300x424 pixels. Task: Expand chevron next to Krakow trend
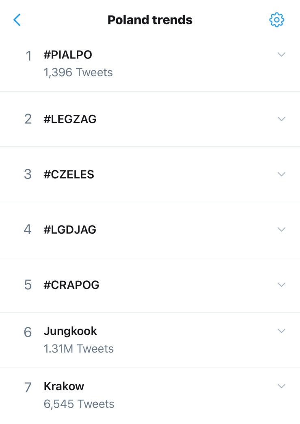click(x=281, y=386)
